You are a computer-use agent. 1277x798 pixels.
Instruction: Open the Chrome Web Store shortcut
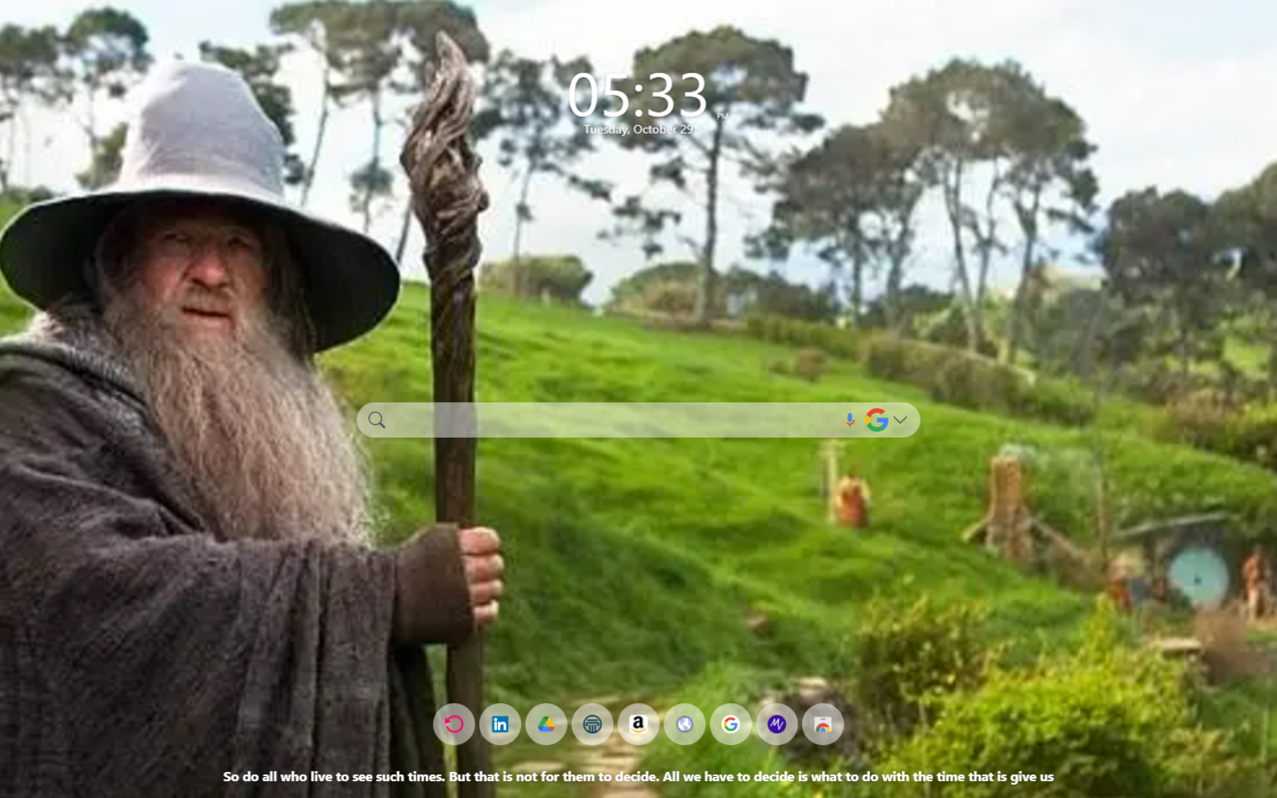(823, 724)
